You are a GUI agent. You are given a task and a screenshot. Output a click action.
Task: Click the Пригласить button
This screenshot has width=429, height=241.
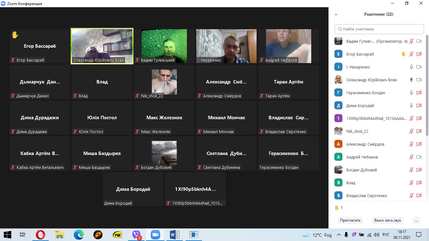click(x=350, y=220)
